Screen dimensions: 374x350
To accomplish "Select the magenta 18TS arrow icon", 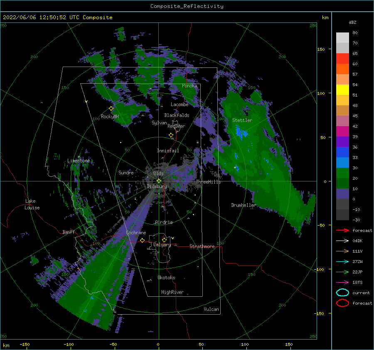I will click(x=342, y=283).
